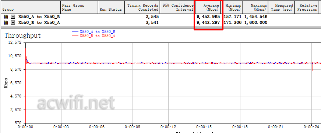321x133 pixels.
Task: Click the chart icon beside X550_A to X550_B
Action: (x=6, y=17)
